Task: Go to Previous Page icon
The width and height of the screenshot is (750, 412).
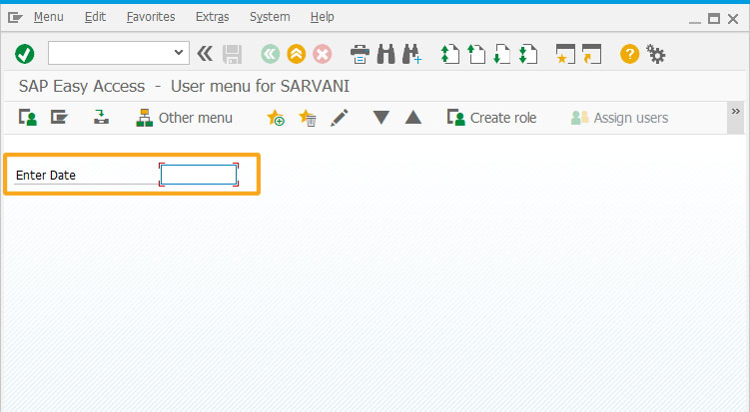Action: (476, 54)
